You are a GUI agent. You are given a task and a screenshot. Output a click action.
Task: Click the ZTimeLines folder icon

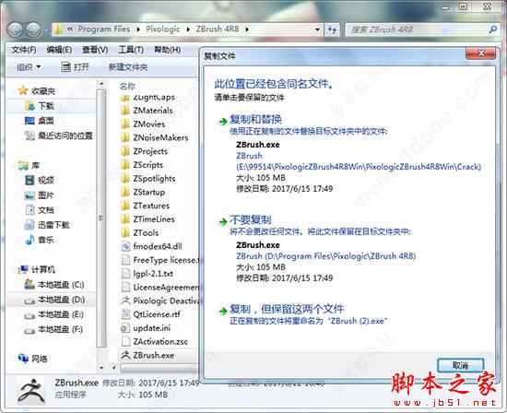(125, 219)
